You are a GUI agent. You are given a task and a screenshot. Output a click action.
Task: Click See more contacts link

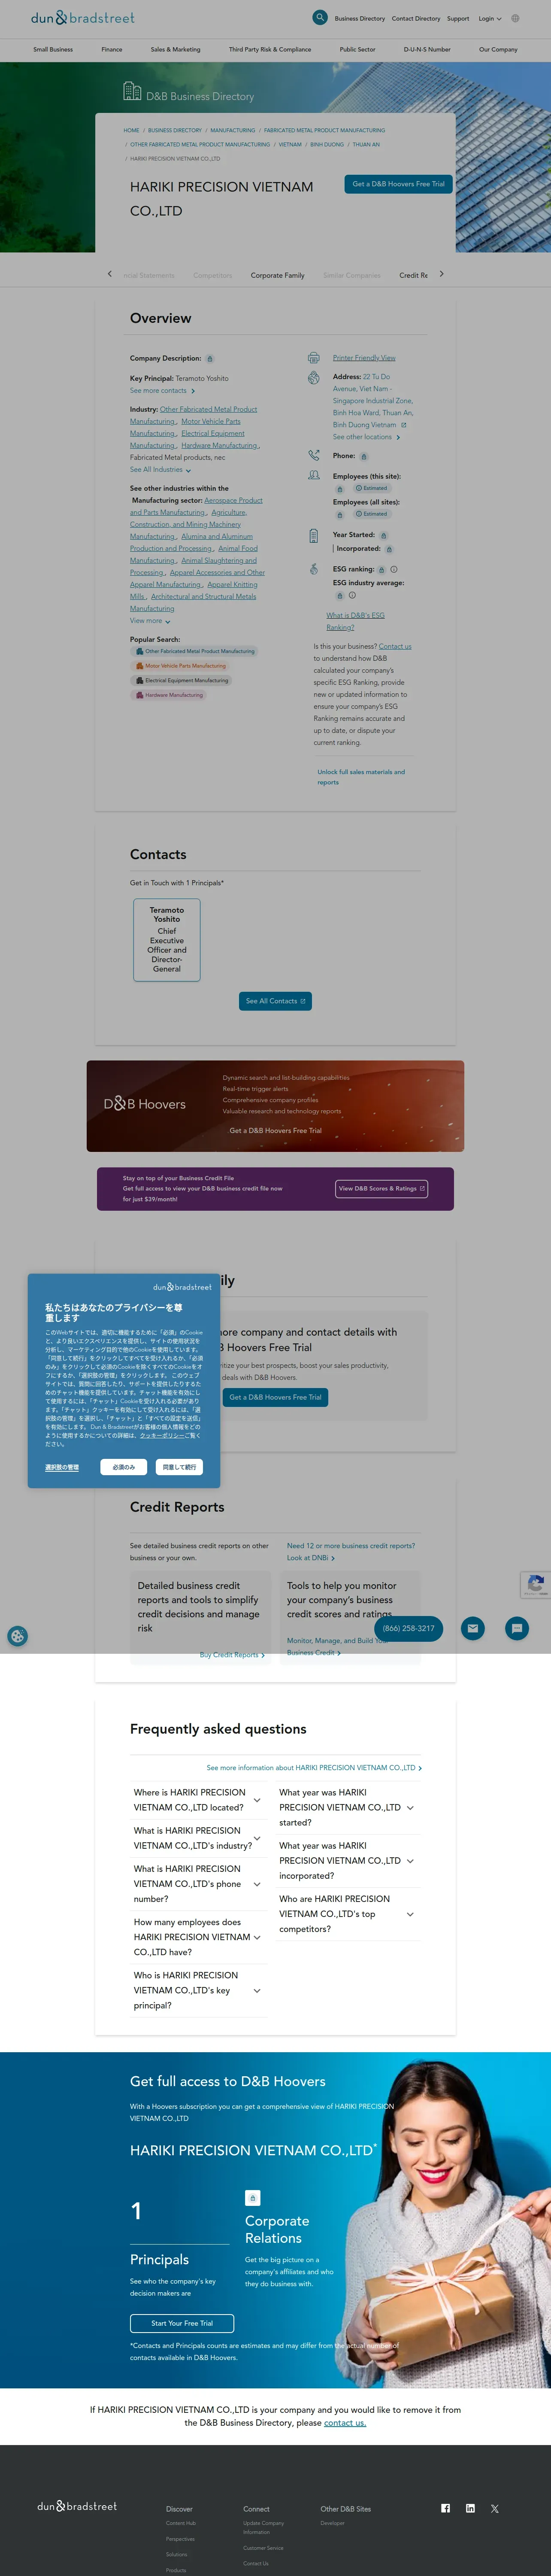162,391
